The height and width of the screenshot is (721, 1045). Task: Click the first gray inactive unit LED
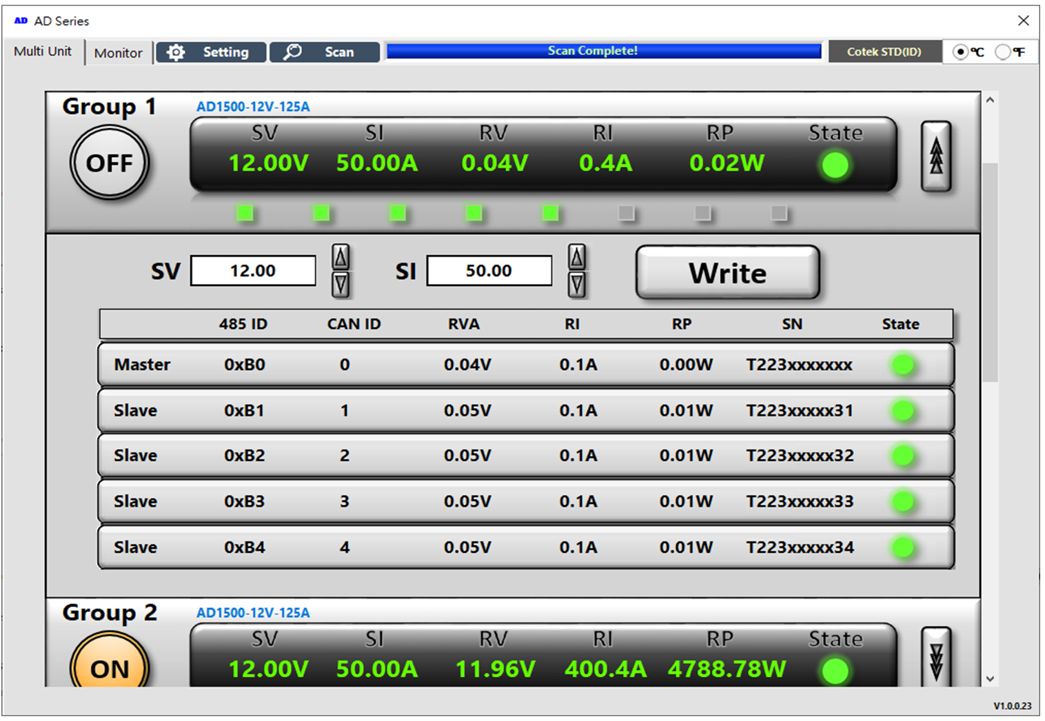[627, 212]
